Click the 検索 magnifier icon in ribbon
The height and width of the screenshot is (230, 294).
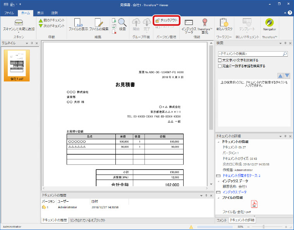click(122, 24)
